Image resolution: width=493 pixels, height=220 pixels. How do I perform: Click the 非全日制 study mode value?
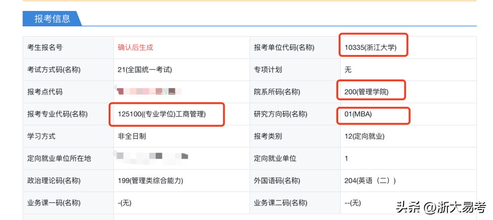[x=132, y=136]
